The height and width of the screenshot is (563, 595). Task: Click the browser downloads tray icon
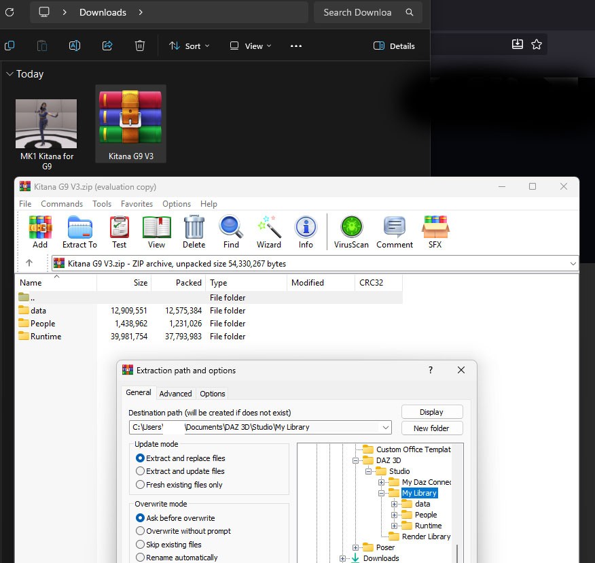pyautogui.click(x=517, y=44)
